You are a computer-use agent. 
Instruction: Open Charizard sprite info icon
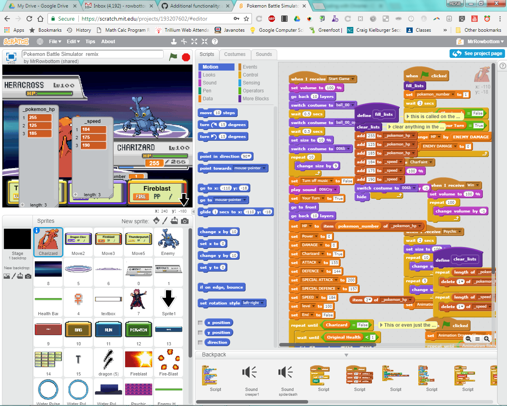[37, 230]
